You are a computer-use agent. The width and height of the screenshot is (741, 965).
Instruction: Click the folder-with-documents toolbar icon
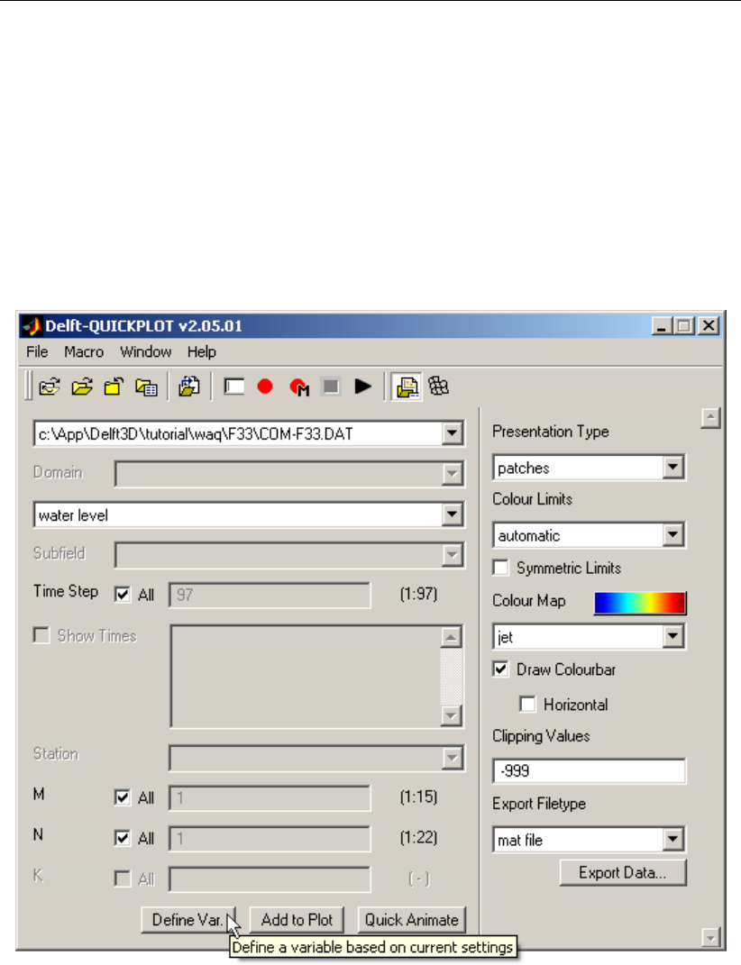click(189, 387)
